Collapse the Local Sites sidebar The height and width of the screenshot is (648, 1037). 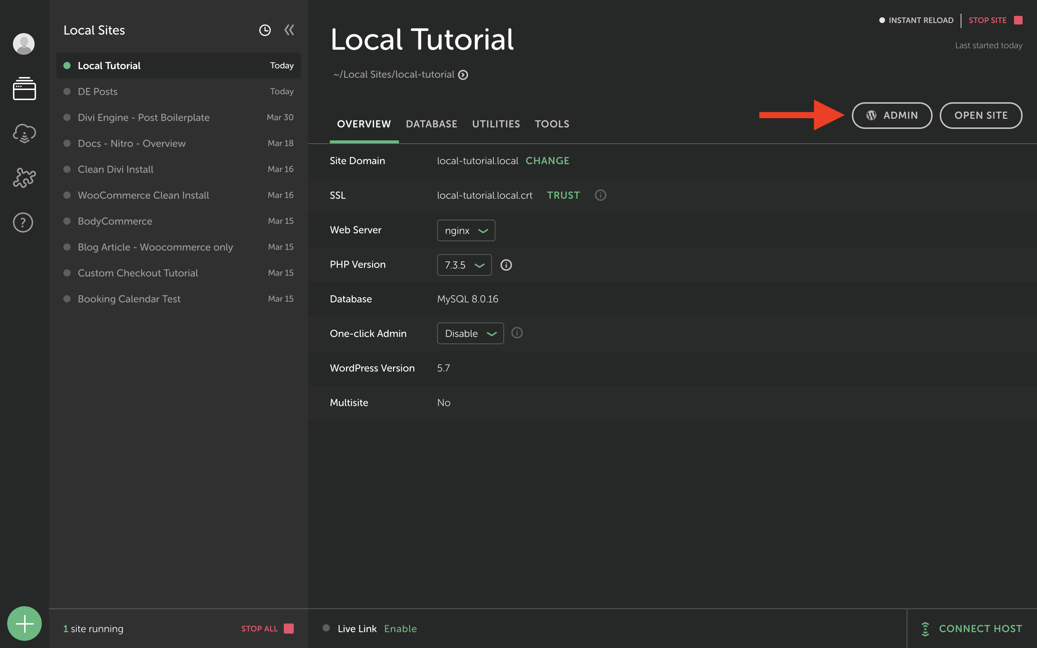click(289, 30)
